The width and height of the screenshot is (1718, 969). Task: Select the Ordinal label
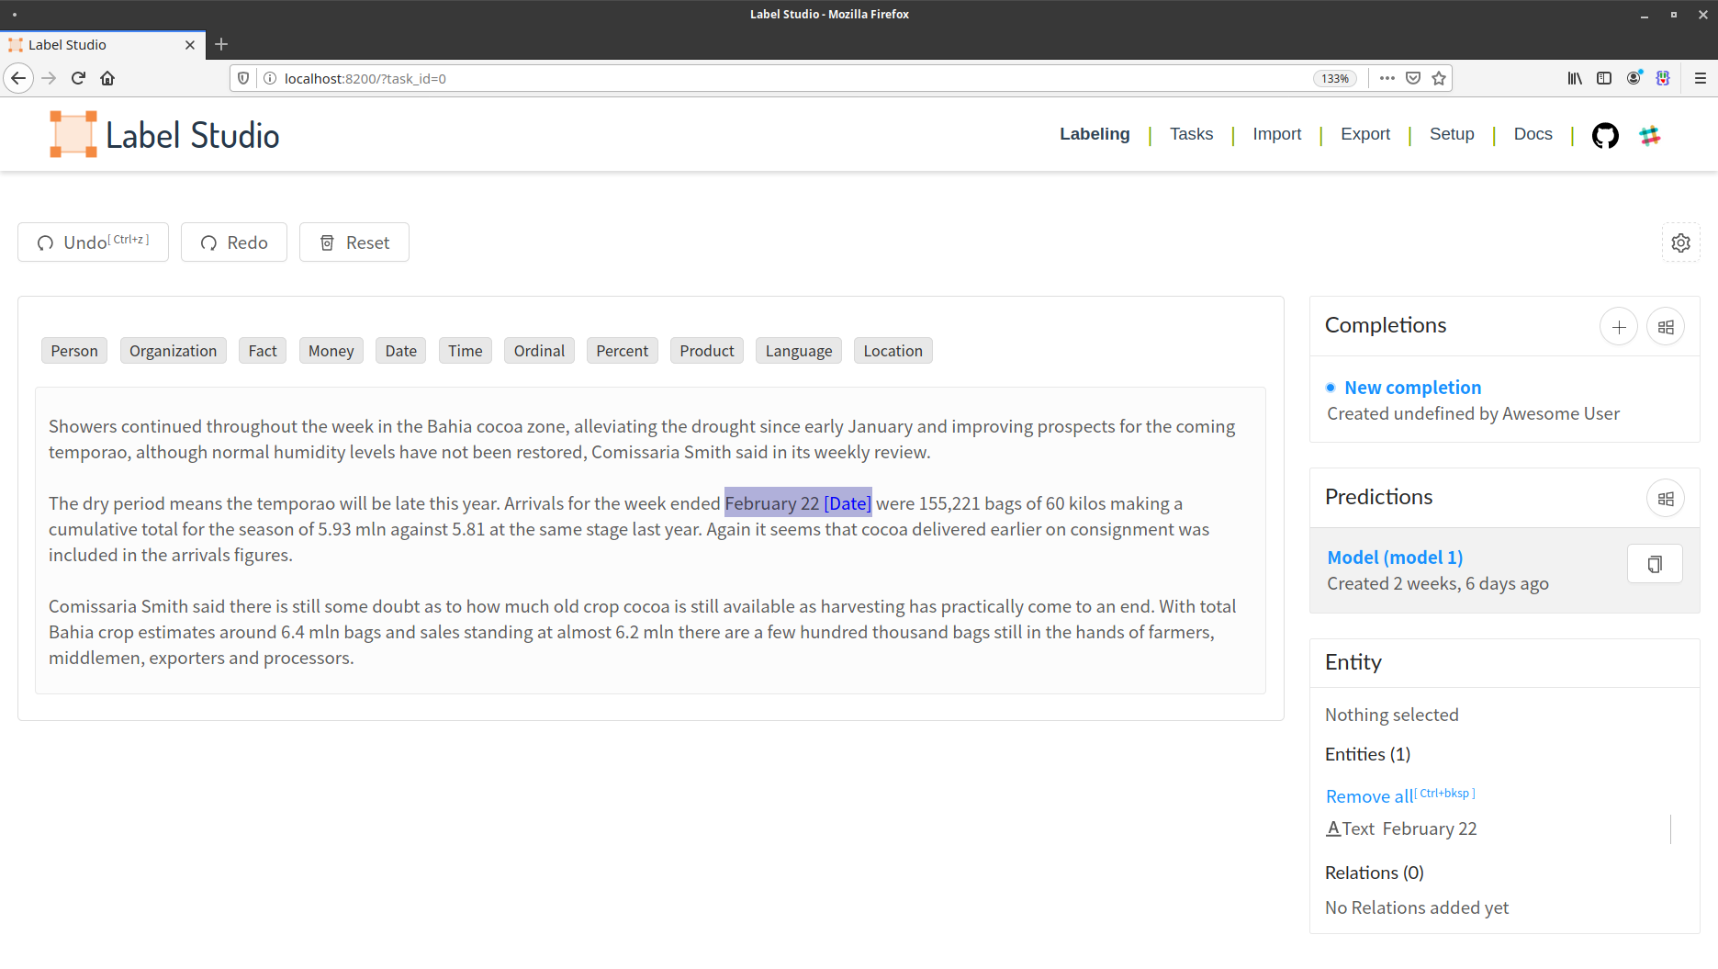click(539, 351)
